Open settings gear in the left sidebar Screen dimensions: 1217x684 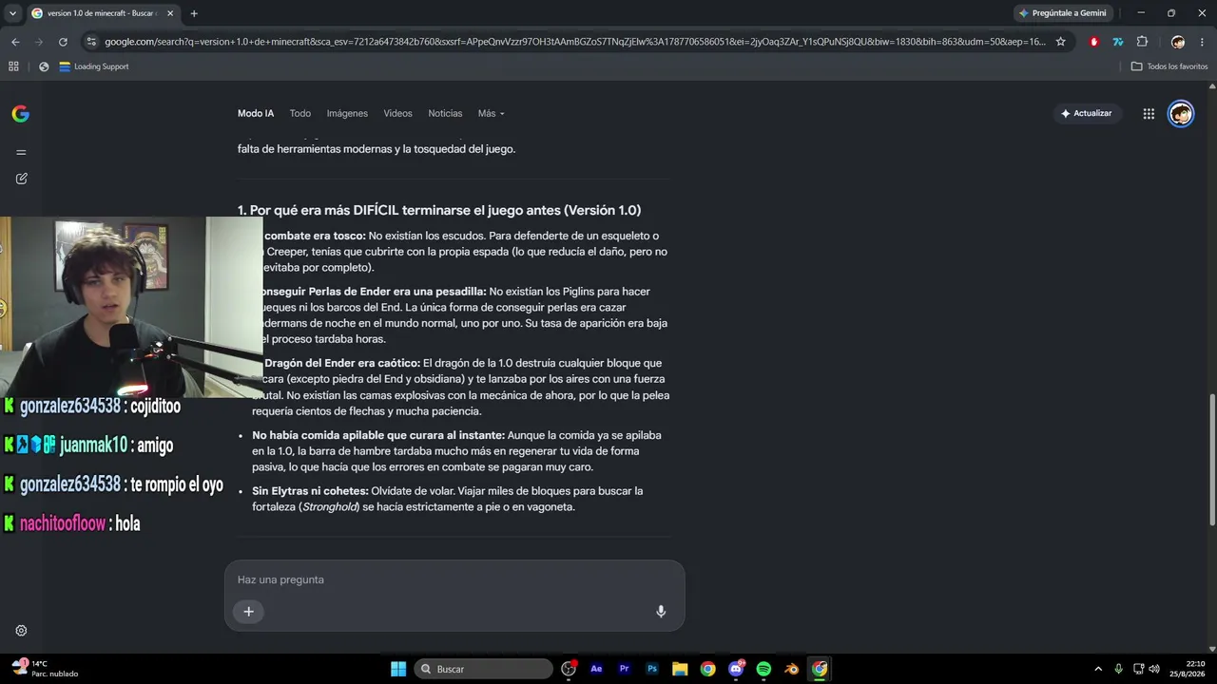click(x=21, y=631)
